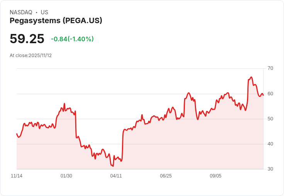Image resolution: width=284 pixels, height=196 pixels.
Task: Click the 70 price axis label
Action: click(x=270, y=68)
